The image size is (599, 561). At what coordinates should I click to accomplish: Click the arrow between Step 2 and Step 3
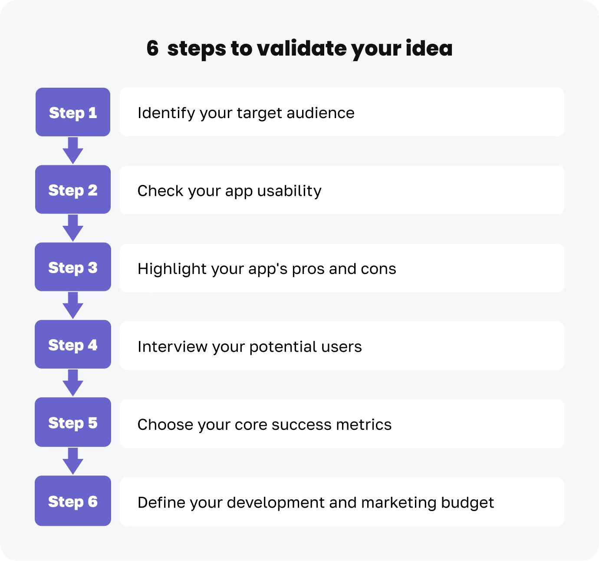[x=73, y=228]
